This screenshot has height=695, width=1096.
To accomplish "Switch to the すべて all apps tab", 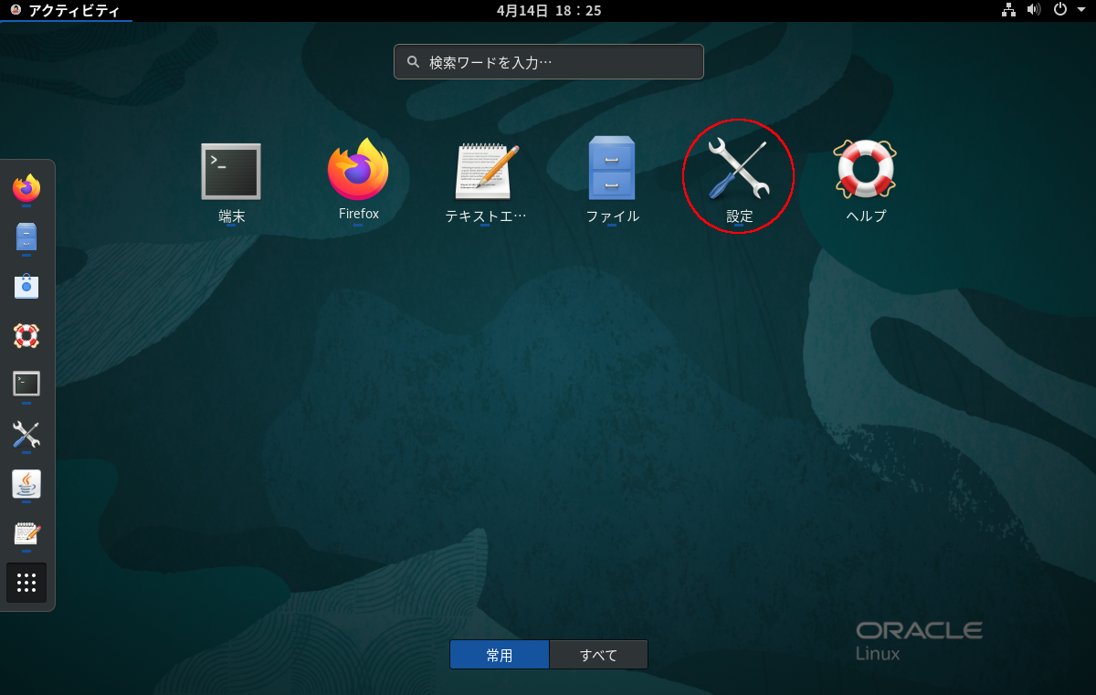I will click(598, 655).
